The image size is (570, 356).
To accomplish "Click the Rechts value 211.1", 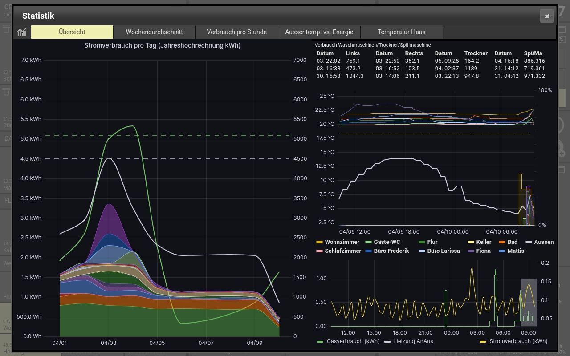I will [x=412, y=76].
